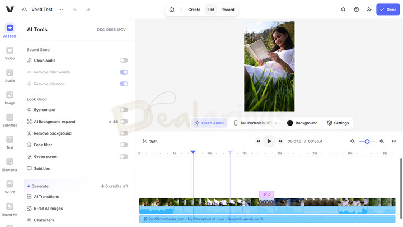Enable Green screen switch
Image resolution: width=403 pixels, height=227 pixels.
[x=124, y=157]
